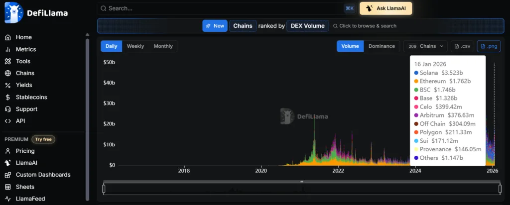Click the Try free premium badge
Image resolution: width=510 pixels, height=205 pixels.
pos(43,139)
